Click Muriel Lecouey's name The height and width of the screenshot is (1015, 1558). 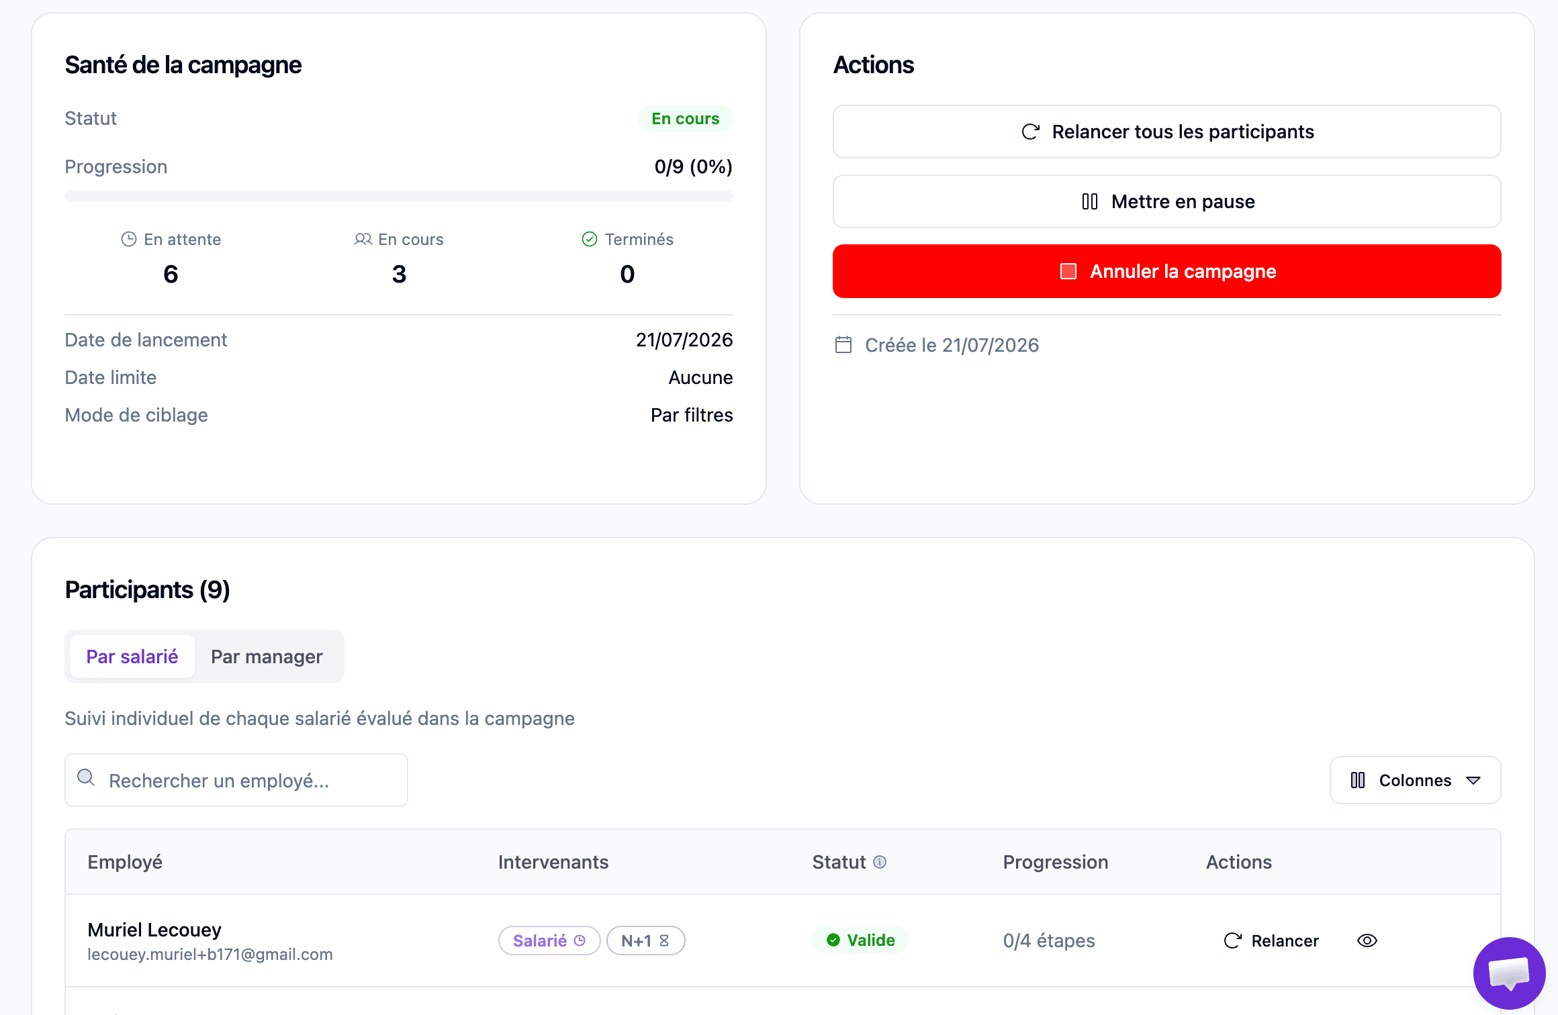(x=154, y=930)
